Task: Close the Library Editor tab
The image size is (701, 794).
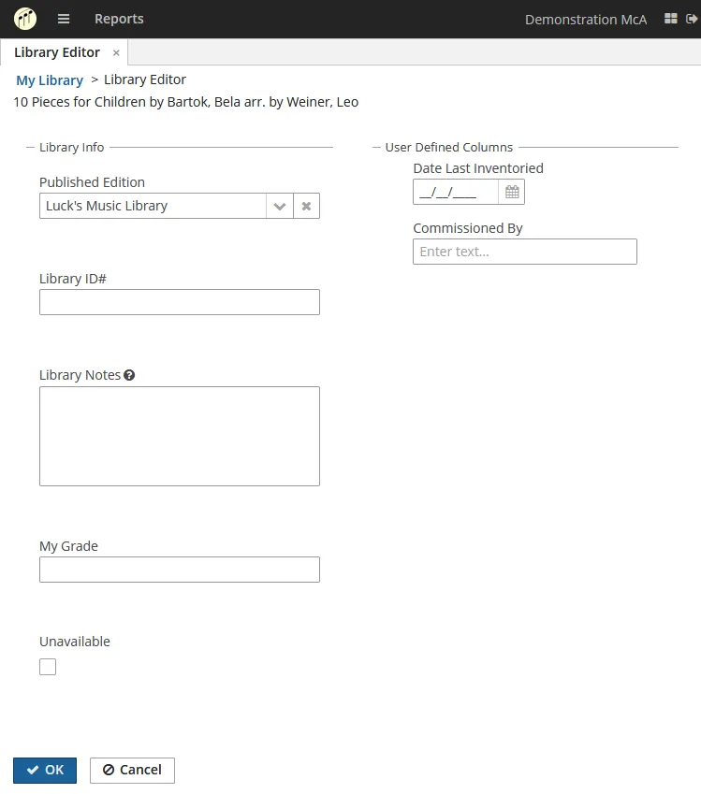Action: click(116, 52)
